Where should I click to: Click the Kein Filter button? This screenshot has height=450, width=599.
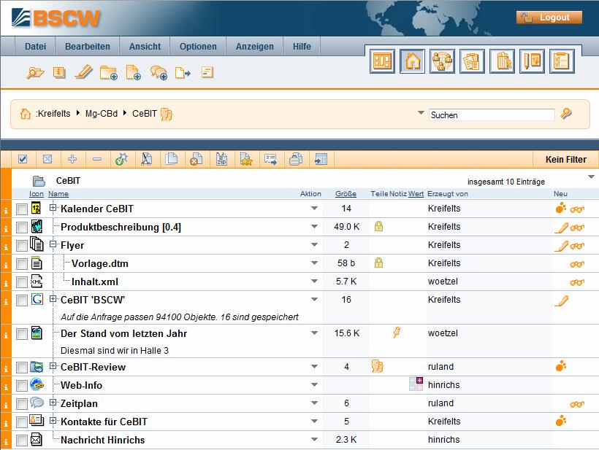(566, 160)
